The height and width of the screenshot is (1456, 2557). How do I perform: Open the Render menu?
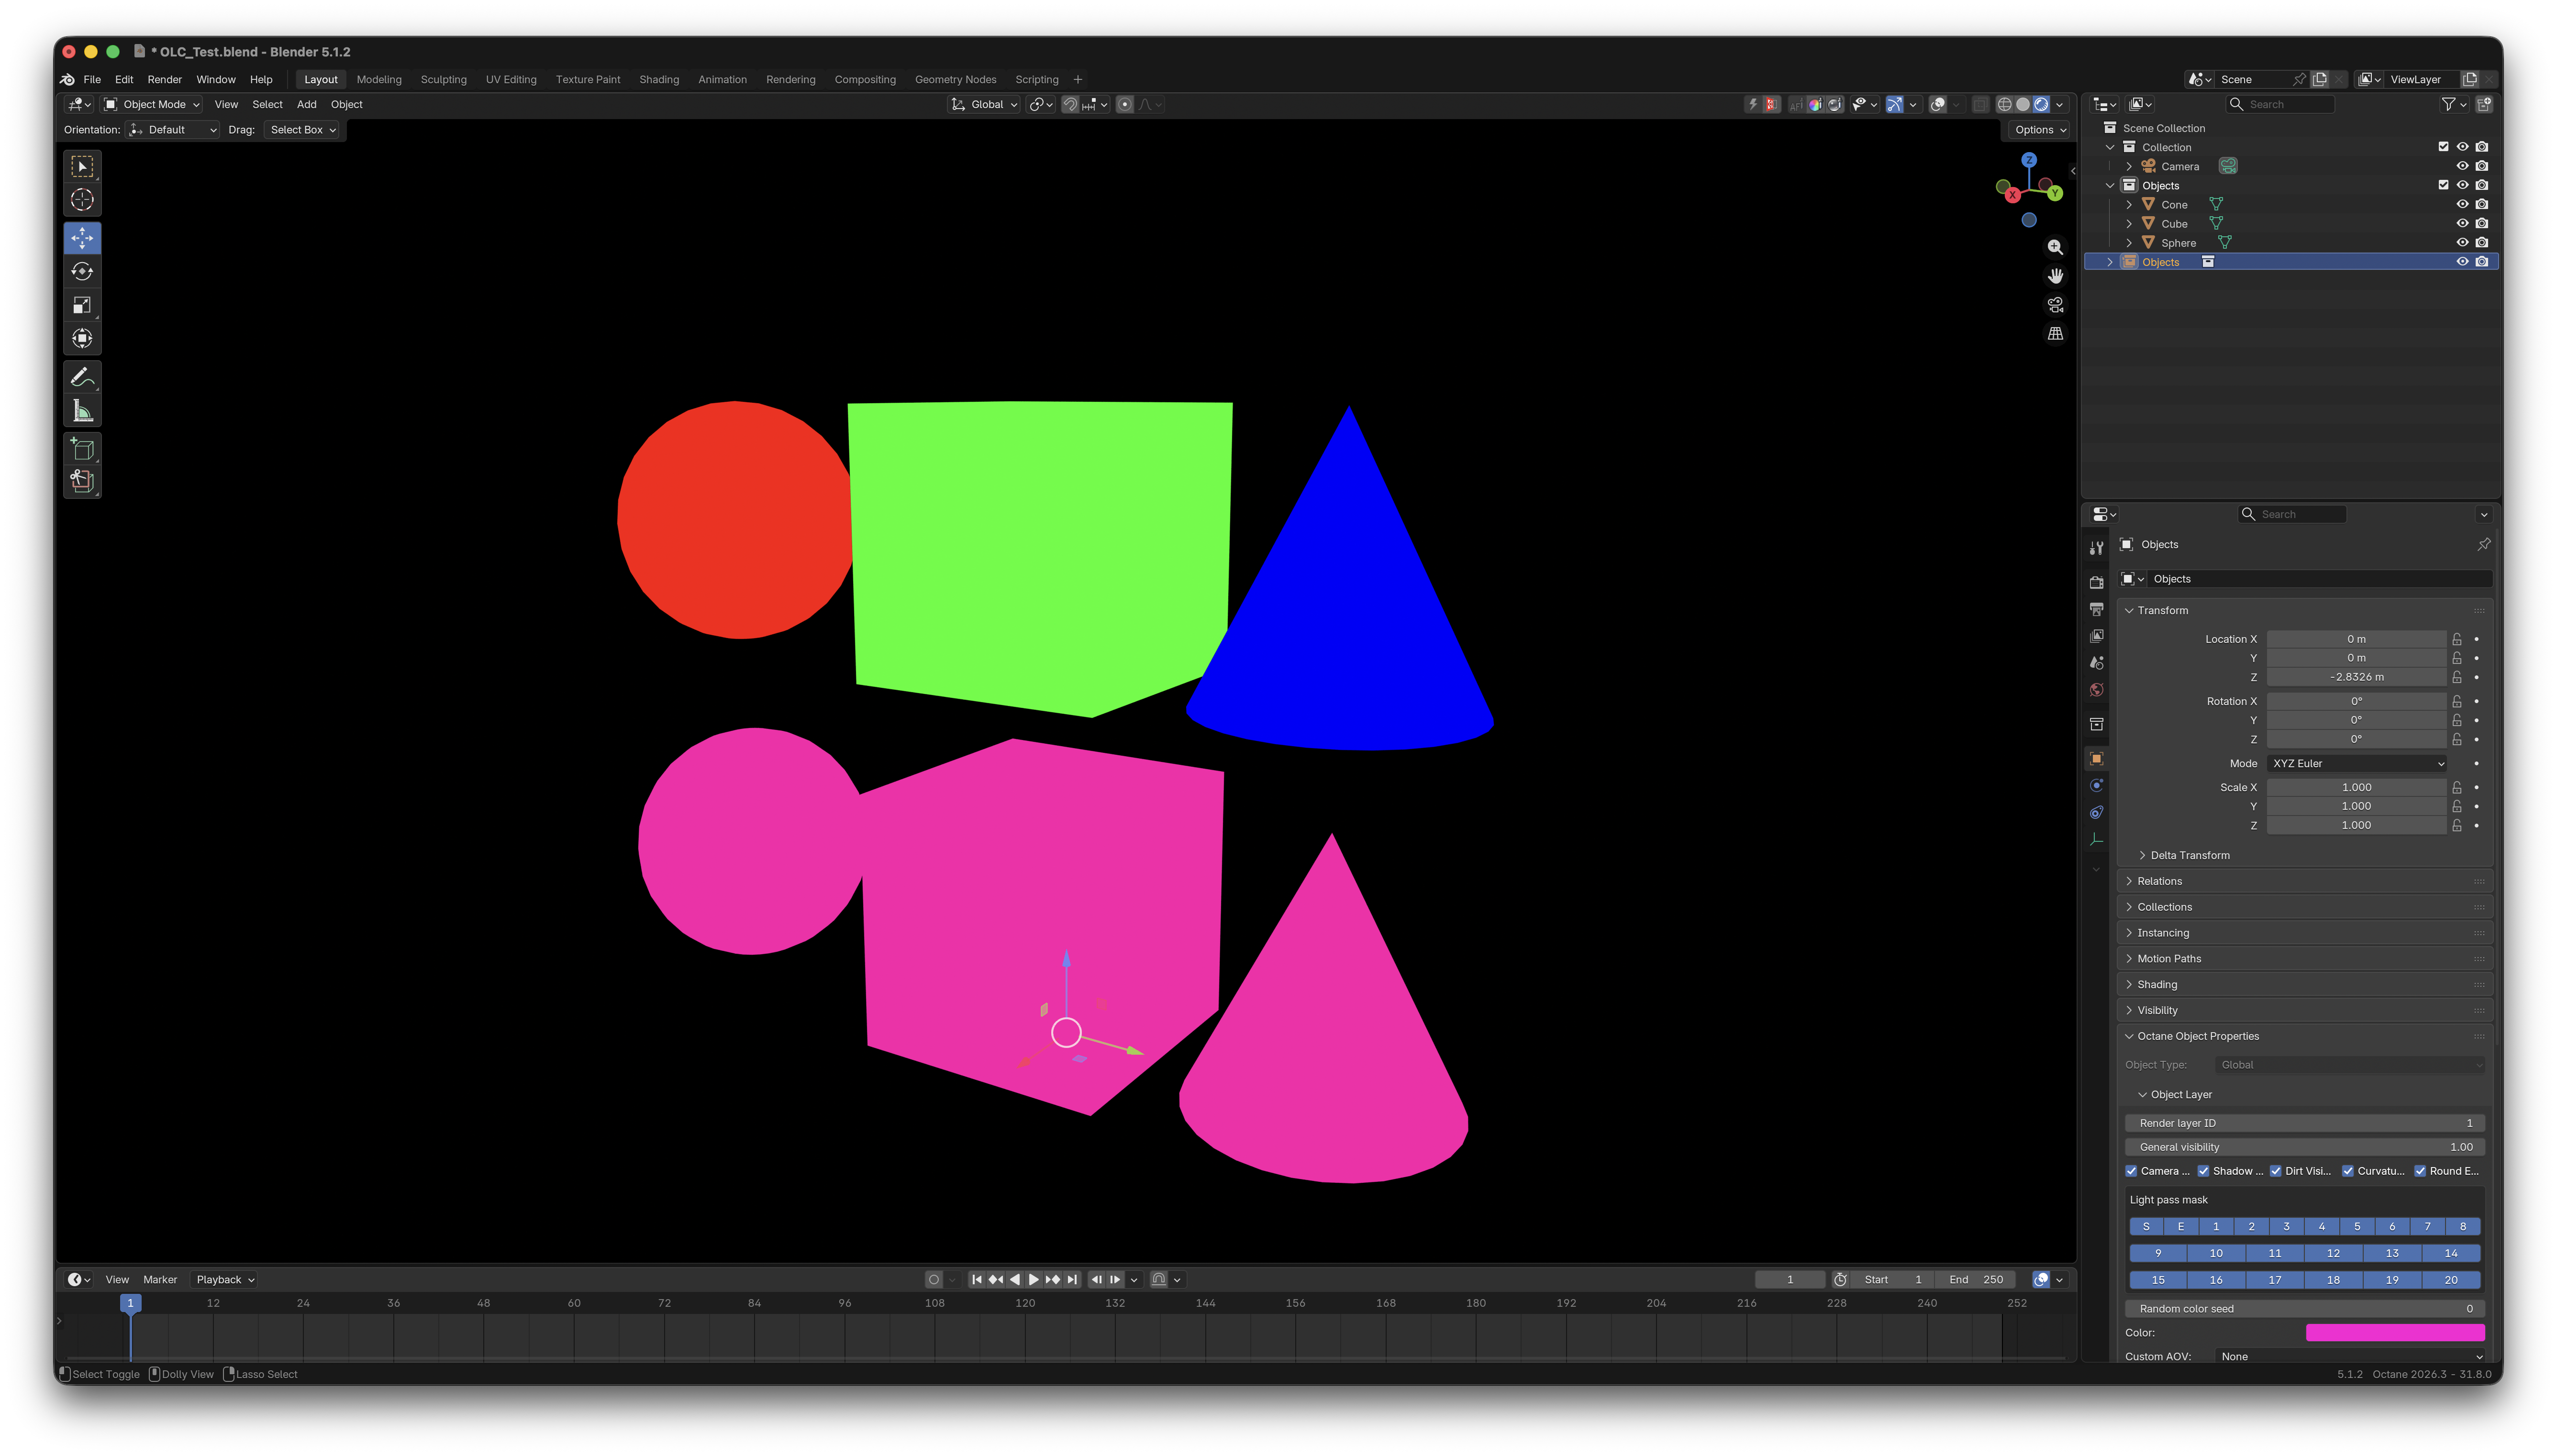(x=164, y=79)
